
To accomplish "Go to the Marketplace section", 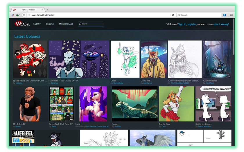I will (x=66, y=24).
